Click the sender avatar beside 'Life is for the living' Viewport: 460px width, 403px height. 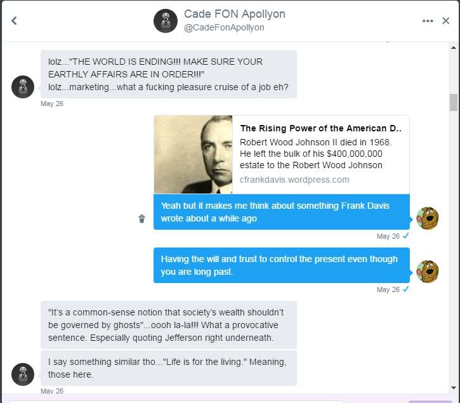pyautogui.click(x=23, y=374)
